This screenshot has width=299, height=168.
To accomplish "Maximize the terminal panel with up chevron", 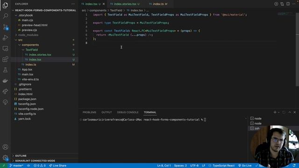I will coord(290,112).
